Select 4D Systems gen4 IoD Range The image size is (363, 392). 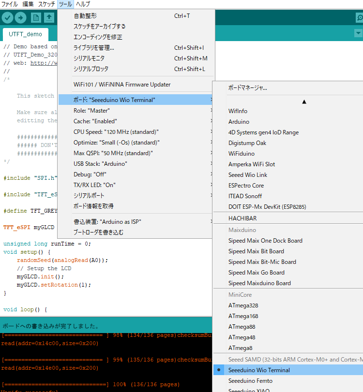point(288,132)
